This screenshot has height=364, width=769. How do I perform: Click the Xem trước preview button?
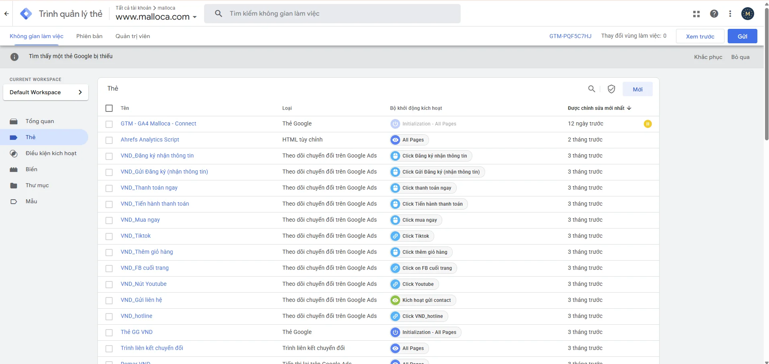pos(700,36)
